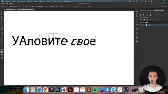168x94 pixels.
Task: Click Trim pathfinder icon
Action: coord(144,20)
